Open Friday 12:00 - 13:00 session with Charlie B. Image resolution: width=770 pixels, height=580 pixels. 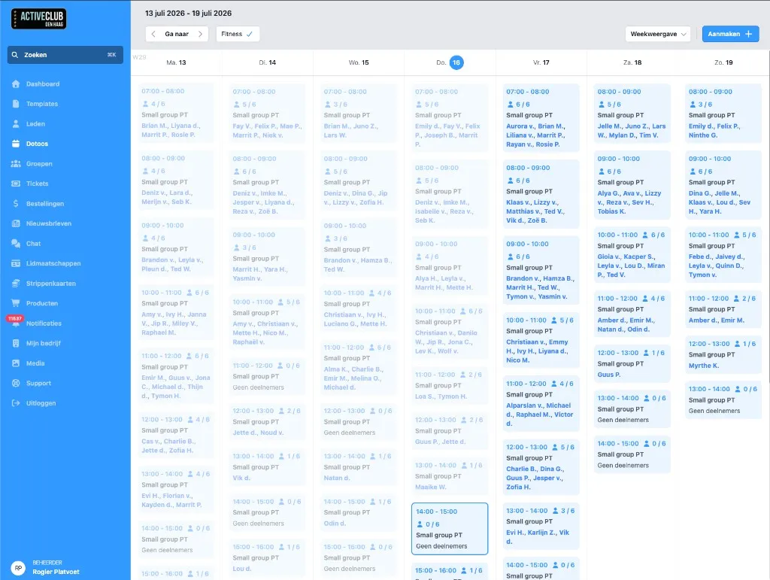point(541,467)
